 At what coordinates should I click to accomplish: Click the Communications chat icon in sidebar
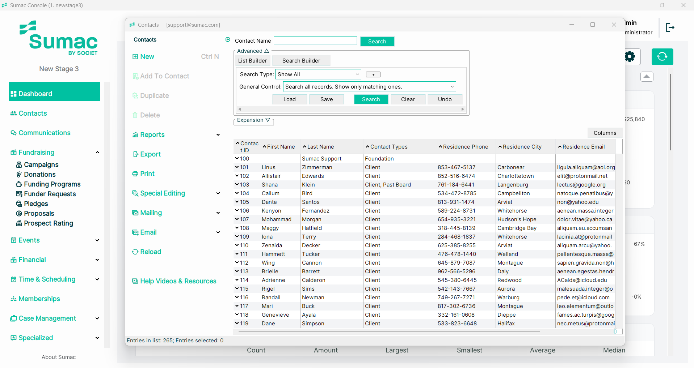point(13,133)
